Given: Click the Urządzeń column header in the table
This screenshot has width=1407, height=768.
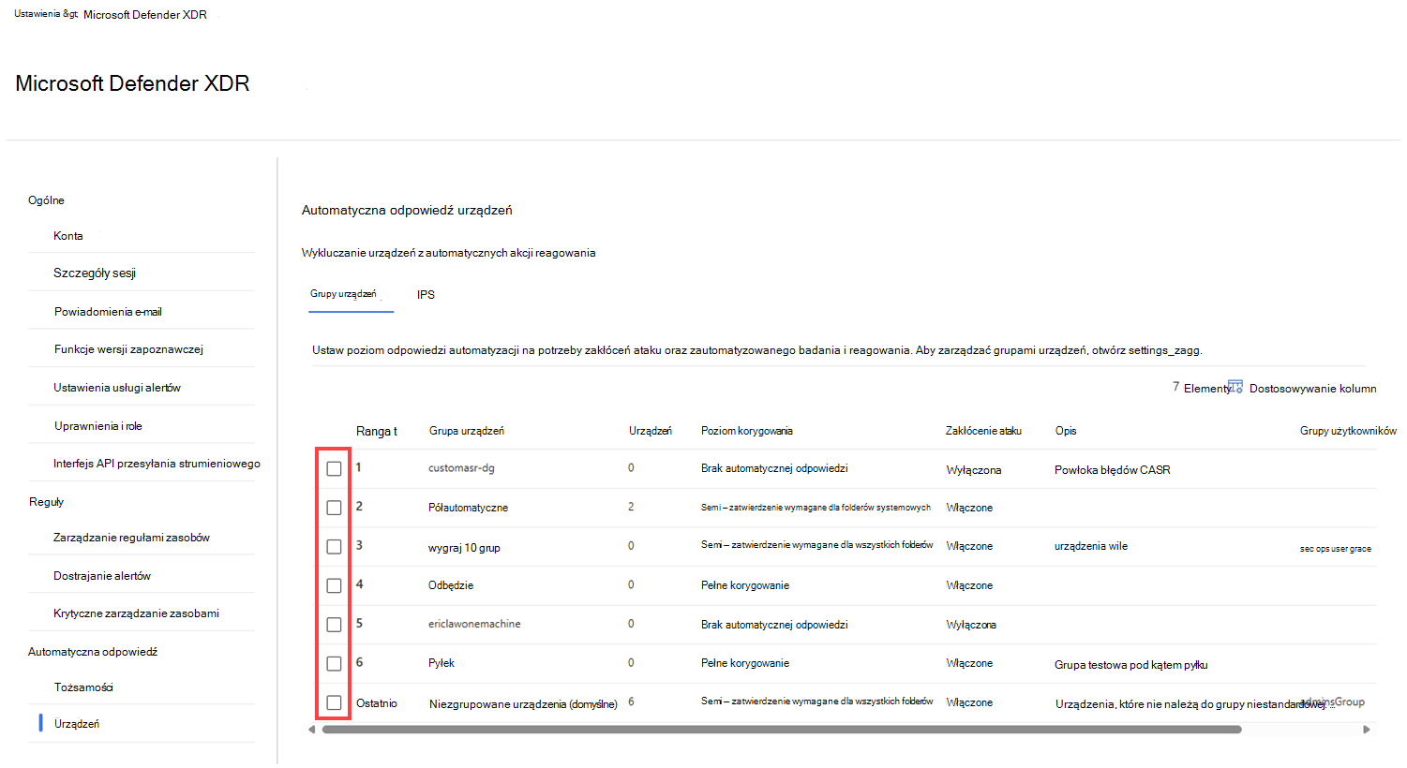Looking at the screenshot, I should click(x=651, y=431).
